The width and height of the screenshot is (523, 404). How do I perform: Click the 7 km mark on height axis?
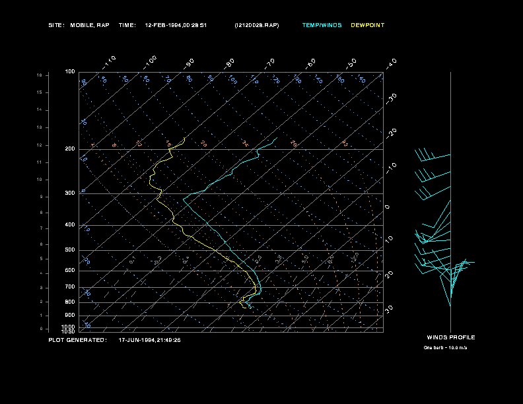point(42,228)
